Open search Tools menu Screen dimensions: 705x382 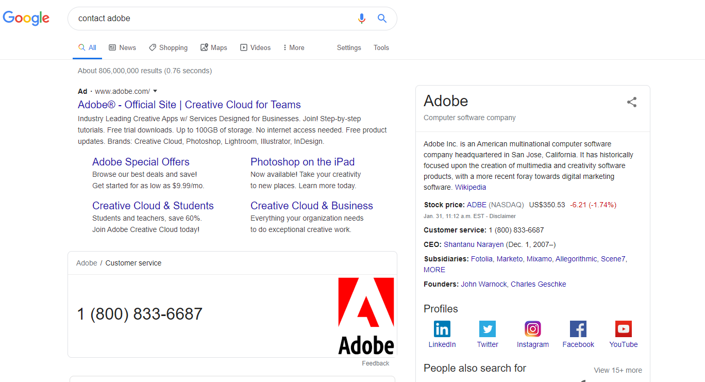[x=381, y=47]
